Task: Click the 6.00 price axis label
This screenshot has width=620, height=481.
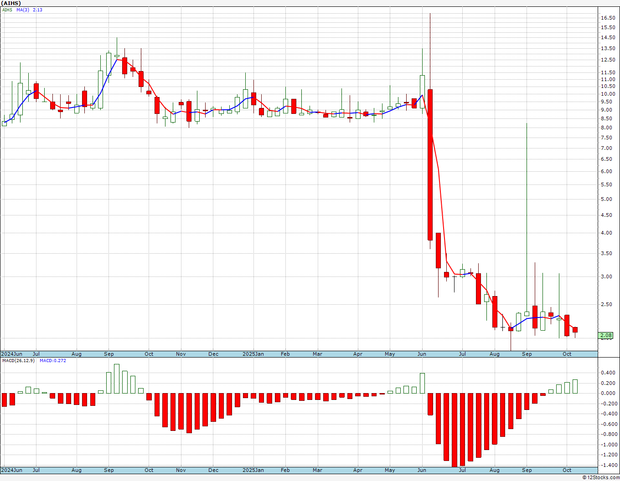Action: [606, 171]
